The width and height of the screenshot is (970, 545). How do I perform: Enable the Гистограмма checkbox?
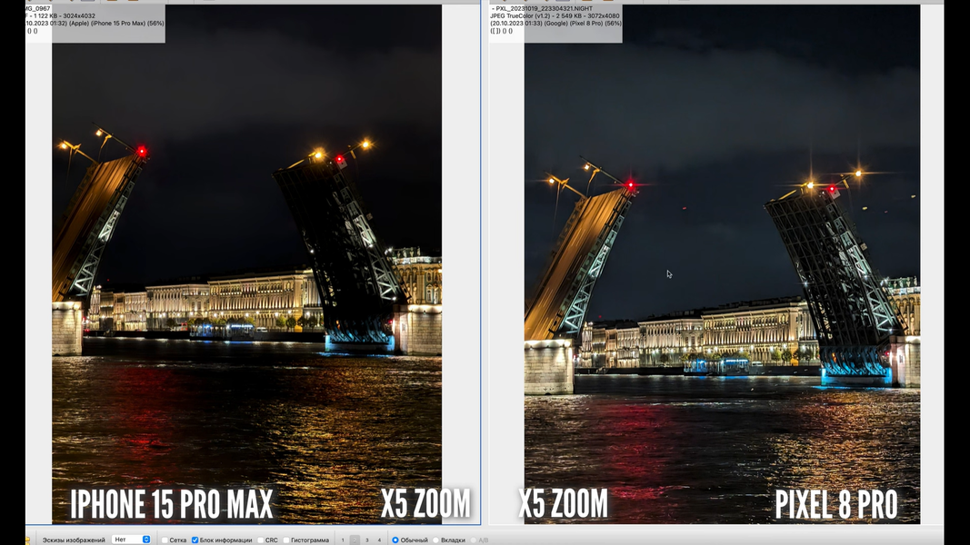[286, 540]
